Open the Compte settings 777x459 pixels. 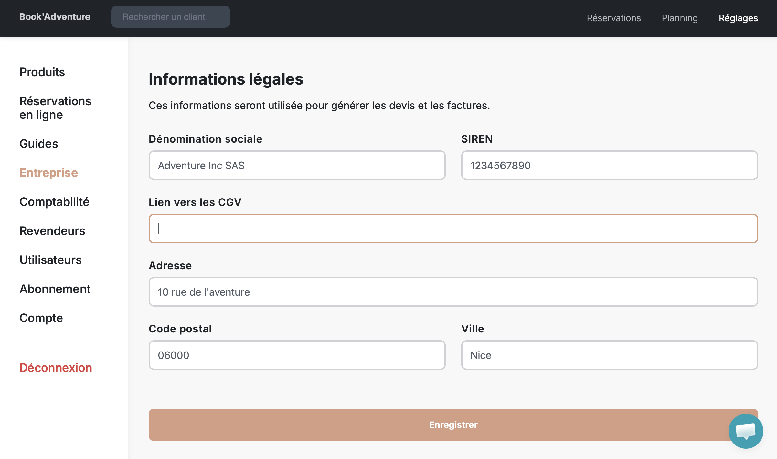click(x=41, y=318)
